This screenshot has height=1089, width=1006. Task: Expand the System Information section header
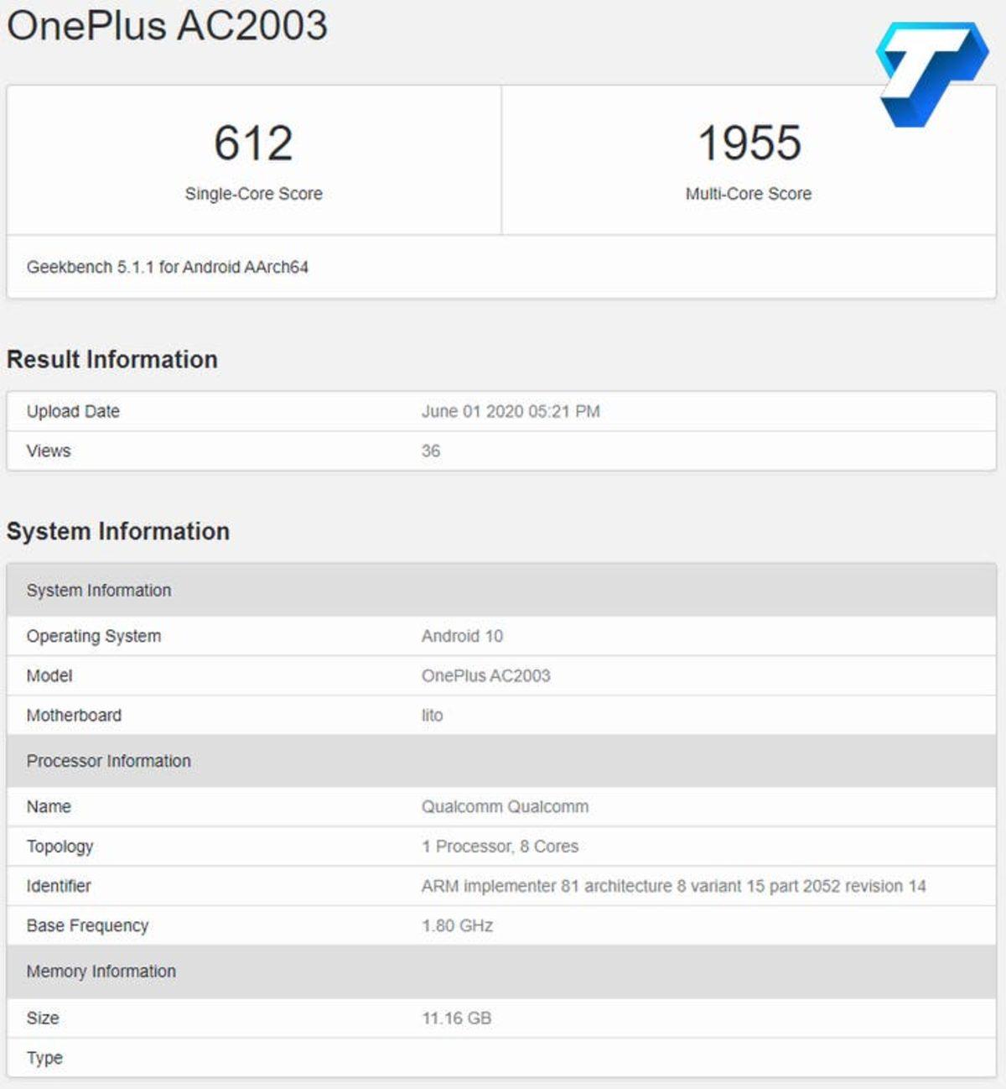(x=118, y=531)
